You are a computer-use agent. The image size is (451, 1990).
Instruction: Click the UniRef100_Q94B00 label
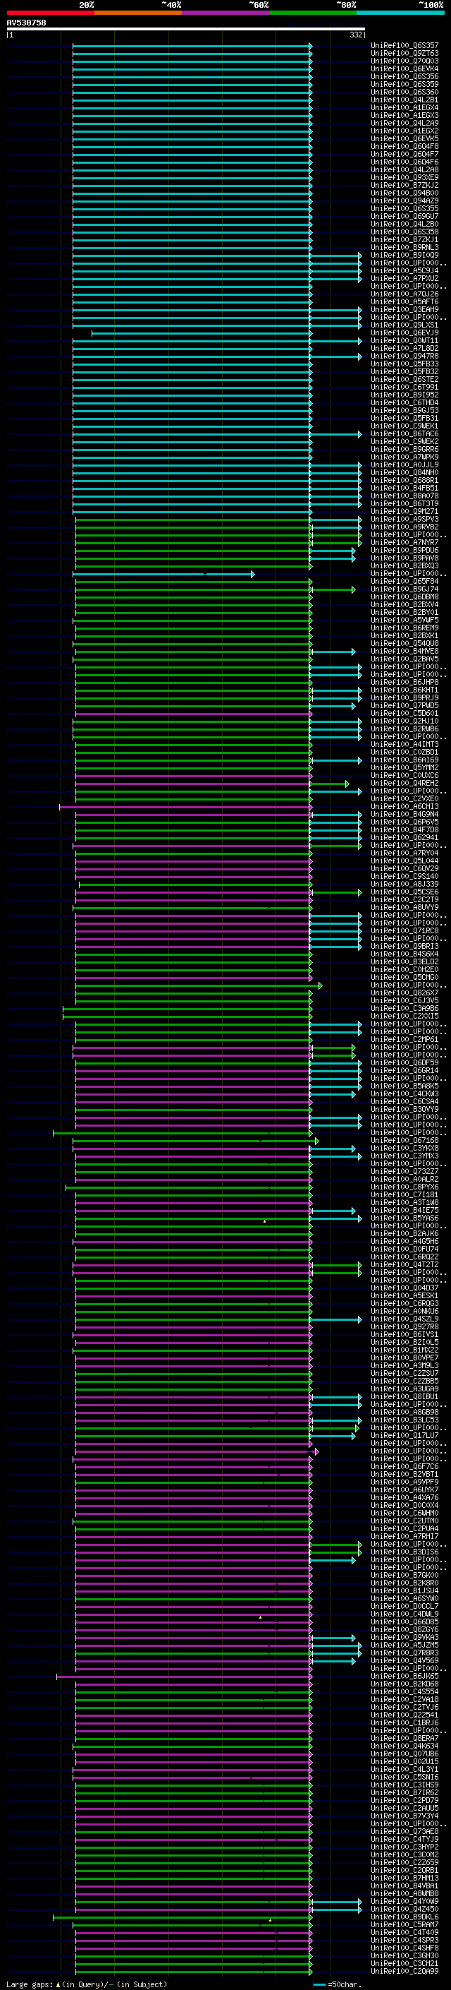(x=404, y=193)
